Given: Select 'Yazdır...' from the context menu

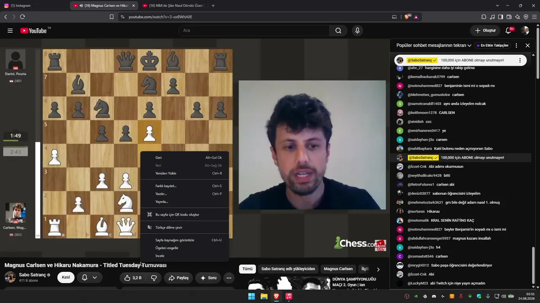Looking at the screenshot, I should (185, 194).
